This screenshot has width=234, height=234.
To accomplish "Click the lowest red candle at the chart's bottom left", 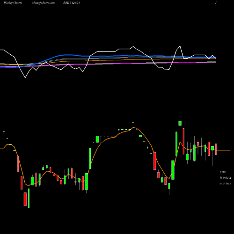I will (25, 199).
